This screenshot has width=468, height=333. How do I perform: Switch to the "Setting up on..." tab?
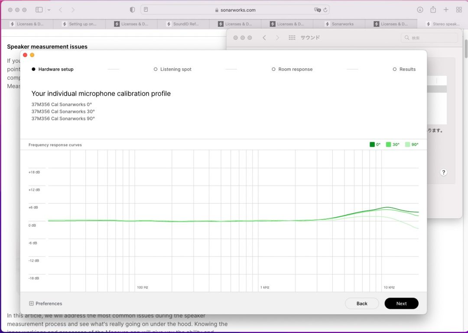79,24
